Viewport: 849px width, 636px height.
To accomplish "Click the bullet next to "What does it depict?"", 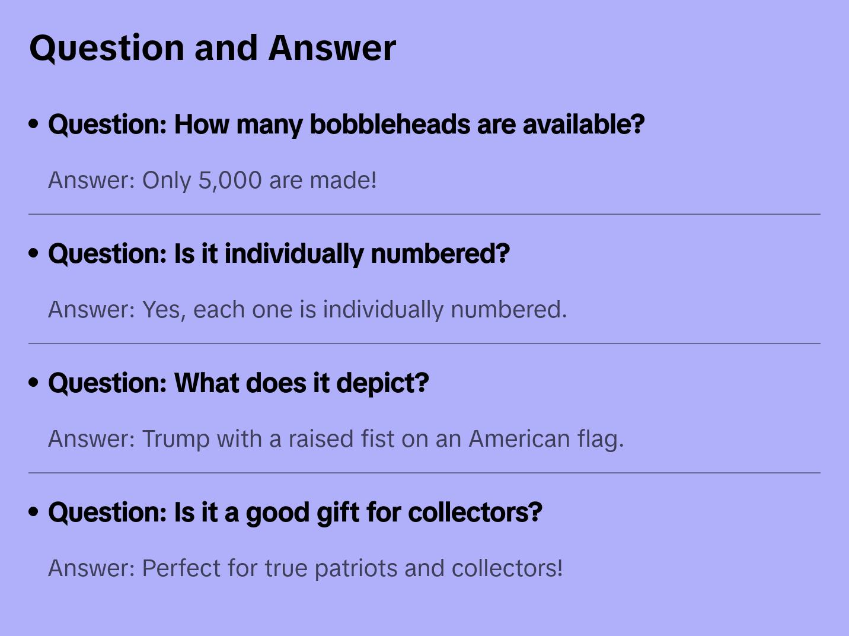I will 34,383.
